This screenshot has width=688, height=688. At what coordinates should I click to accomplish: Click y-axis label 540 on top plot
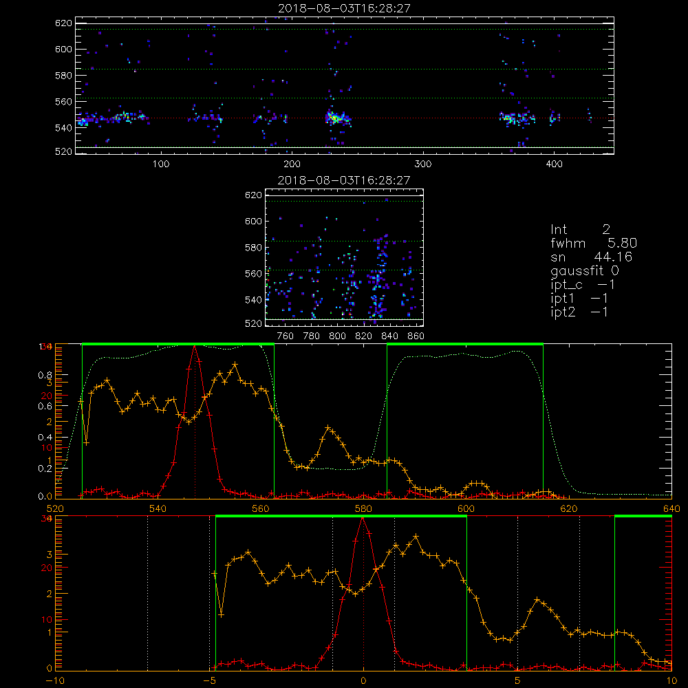pos(63,128)
